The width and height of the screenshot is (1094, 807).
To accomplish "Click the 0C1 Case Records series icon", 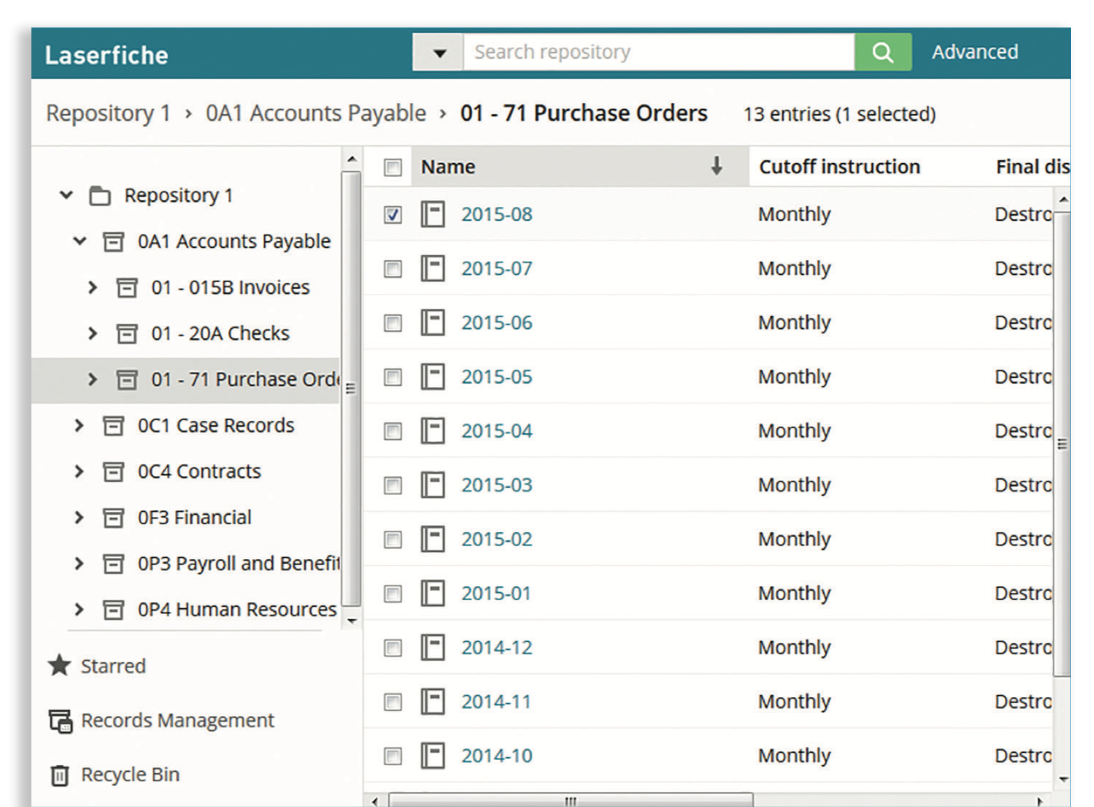I will (113, 426).
